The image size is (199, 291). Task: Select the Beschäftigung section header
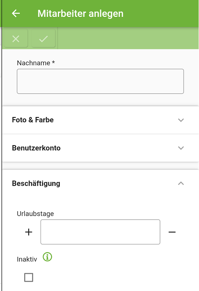100,183
